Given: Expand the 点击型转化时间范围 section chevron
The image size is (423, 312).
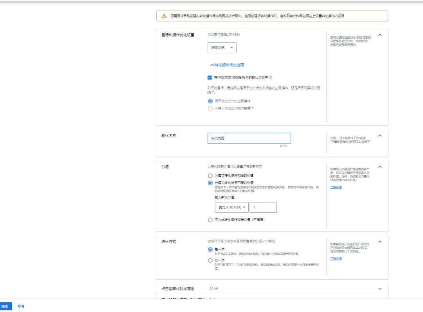Looking at the screenshot, I should tap(380, 289).
